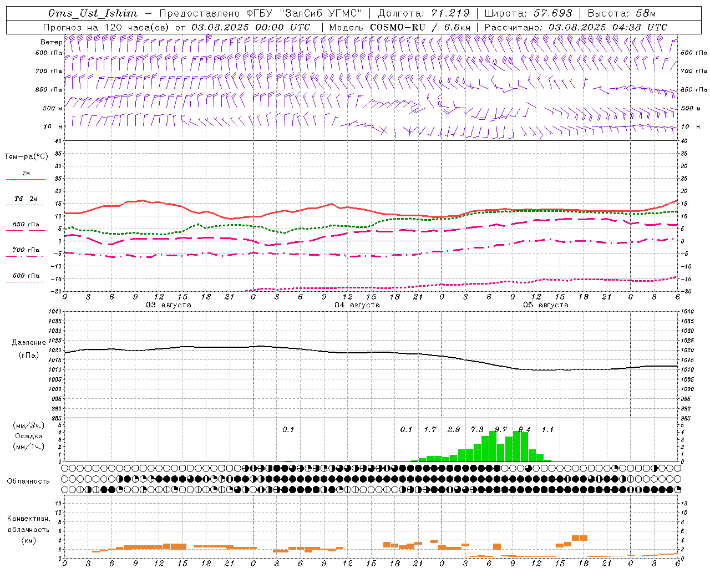The width and height of the screenshot is (710, 568).
Task: Click the Долгота: 71.219 value
Action: pos(424,13)
